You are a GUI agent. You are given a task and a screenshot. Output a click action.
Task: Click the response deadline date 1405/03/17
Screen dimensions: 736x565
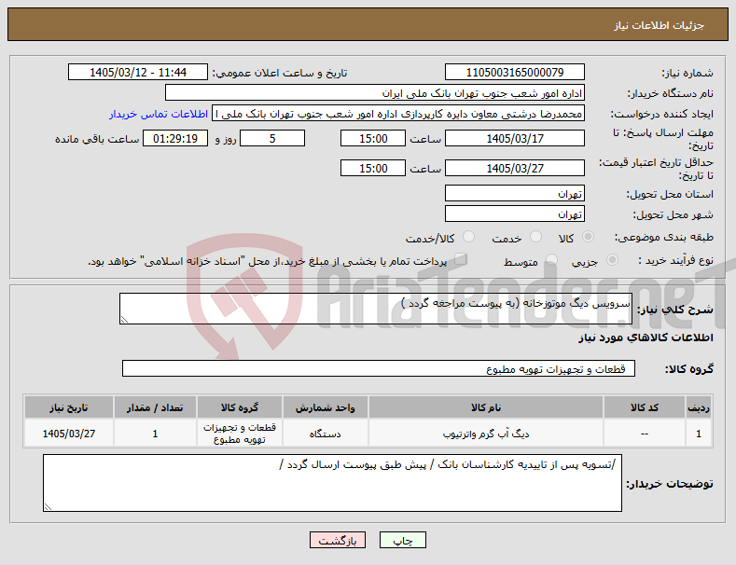coord(514,138)
